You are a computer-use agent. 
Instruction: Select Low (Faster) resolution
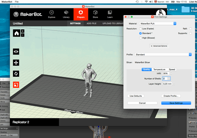click(x=140, y=29)
